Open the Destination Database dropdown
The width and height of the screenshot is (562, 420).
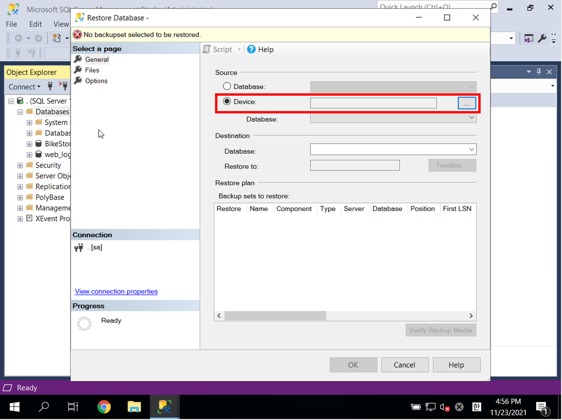tap(471, 149)
